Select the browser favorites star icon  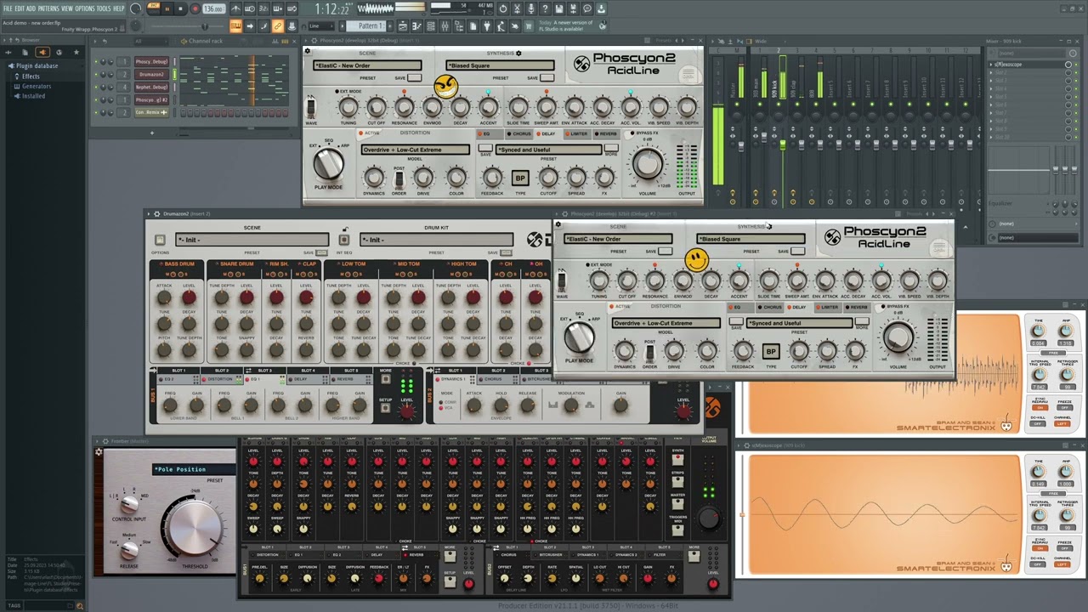click(x=76, y=52)
